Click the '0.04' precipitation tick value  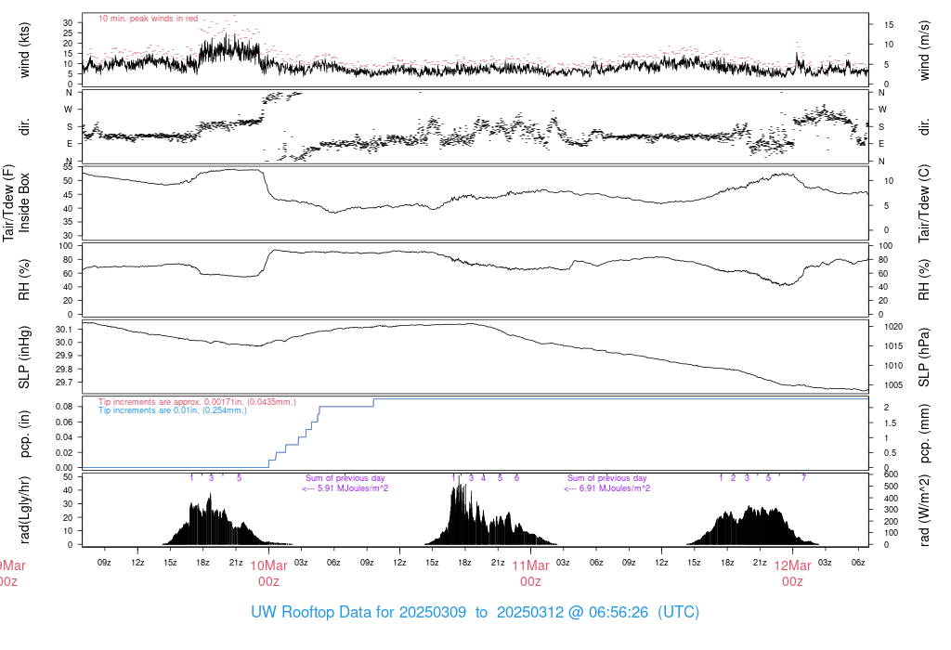(x=64, y=437)
